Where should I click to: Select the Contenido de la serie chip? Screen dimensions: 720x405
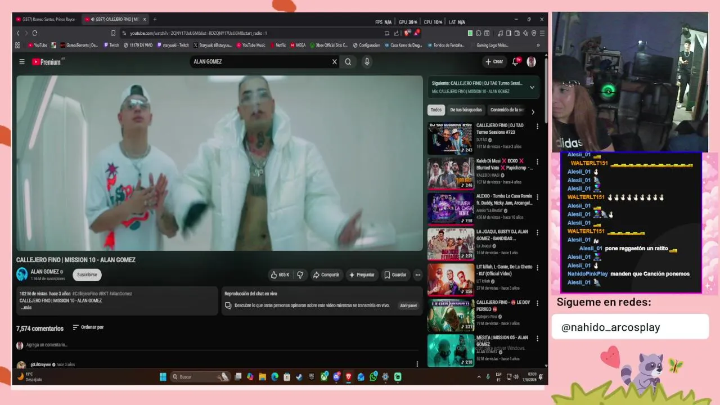pos(507,110)
